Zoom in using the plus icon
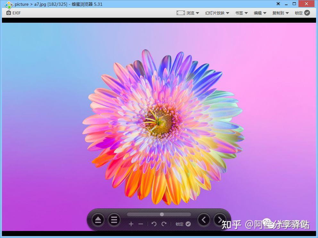 coord(131,224)
